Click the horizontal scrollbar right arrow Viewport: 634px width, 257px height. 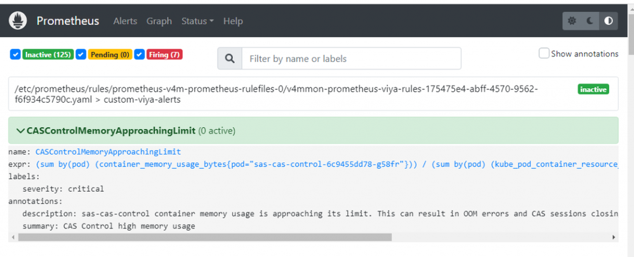(614, 237)
